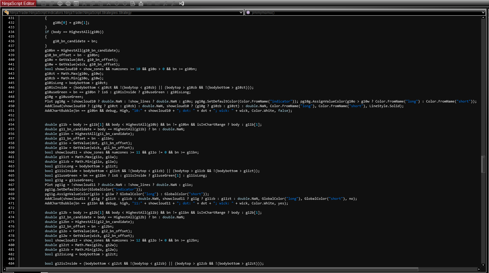Screen dimensions: 489x273
Task: Click the "bool g12isLong" code line
Action: pos(81,254)
